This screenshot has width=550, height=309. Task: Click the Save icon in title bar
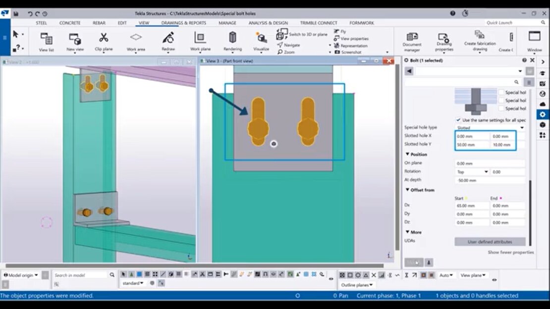(16, 14)
